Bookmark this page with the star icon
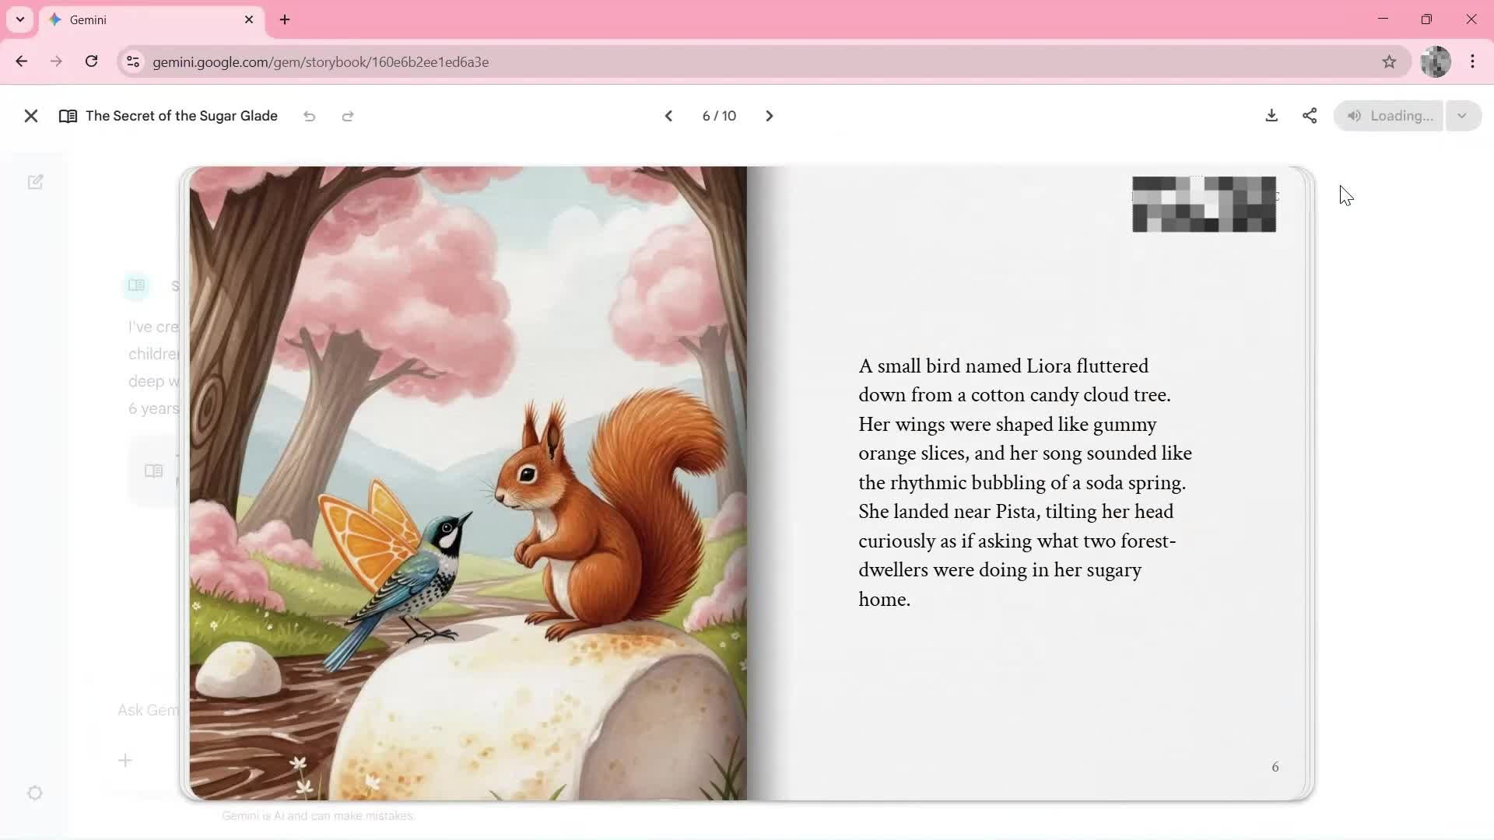Image resolution: width=1494 pixels, height=840 pixels. (x=1389, y=61)
